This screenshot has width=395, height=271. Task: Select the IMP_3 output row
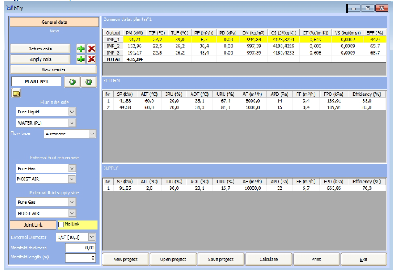point(245,53)
